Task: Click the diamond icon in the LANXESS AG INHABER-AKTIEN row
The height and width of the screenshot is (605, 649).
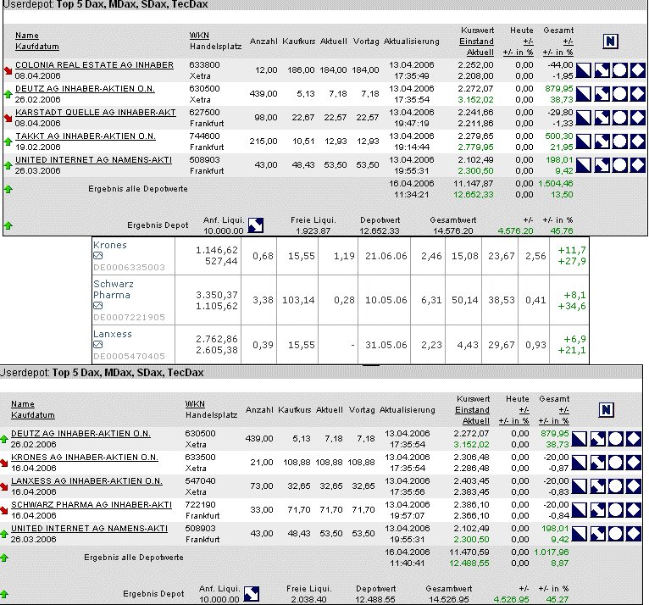Action: 634,486
